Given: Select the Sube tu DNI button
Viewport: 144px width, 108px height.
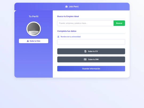Looking at the screenshot, I should (x=91, y=59).
